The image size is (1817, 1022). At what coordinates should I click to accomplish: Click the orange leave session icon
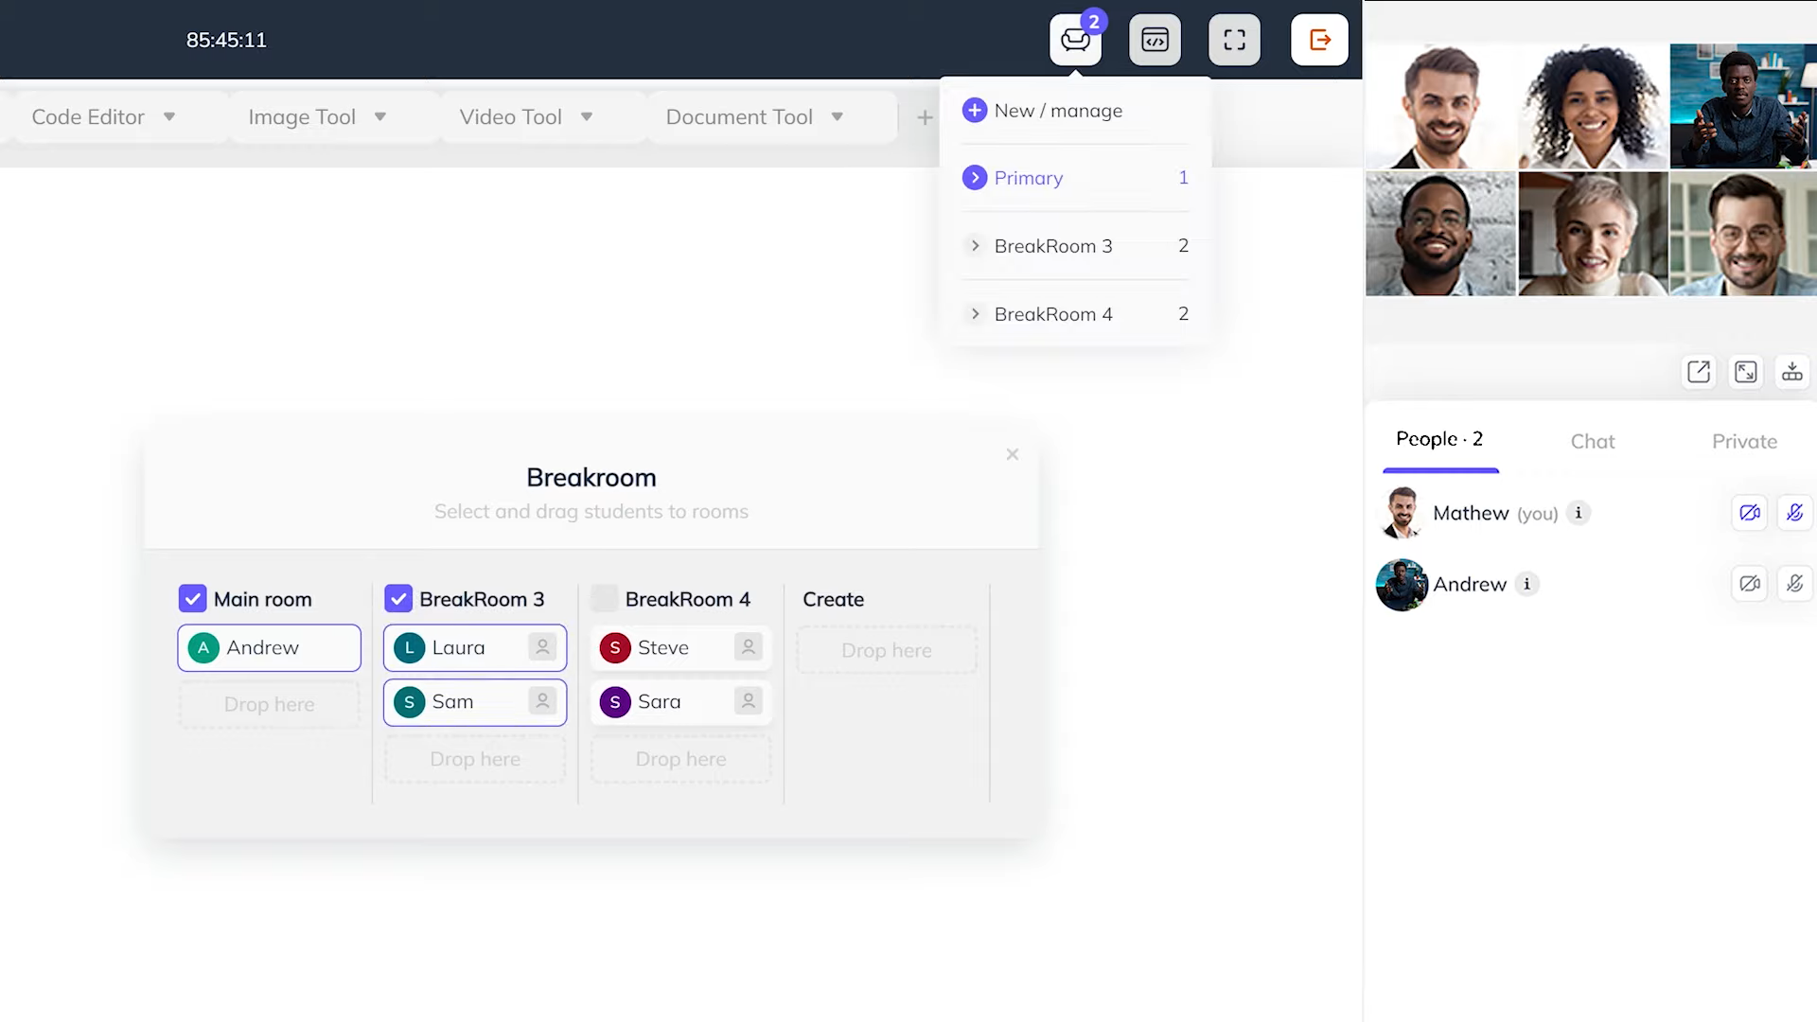1319,40
